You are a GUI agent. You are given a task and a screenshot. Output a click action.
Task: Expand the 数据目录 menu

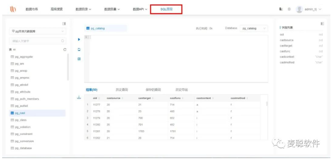(83, 9)
